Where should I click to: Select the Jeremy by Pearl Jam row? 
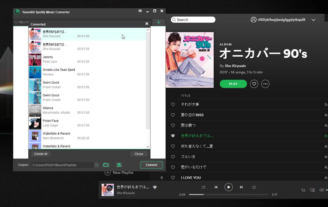[x=87, y=60]
